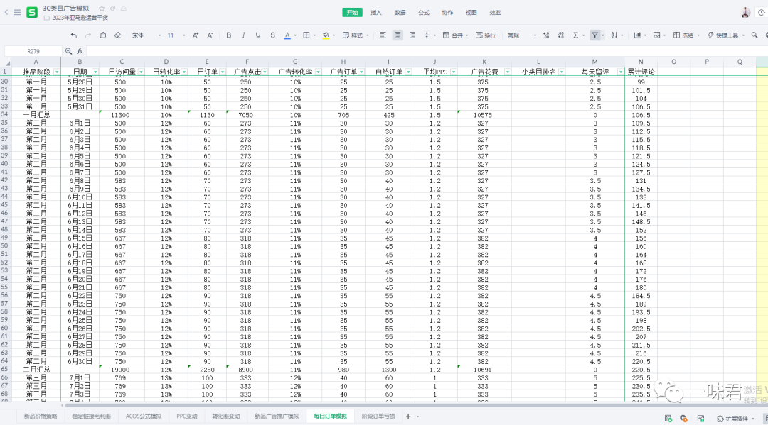Switch to the 插入 ribbon tab

click(375, 12)
